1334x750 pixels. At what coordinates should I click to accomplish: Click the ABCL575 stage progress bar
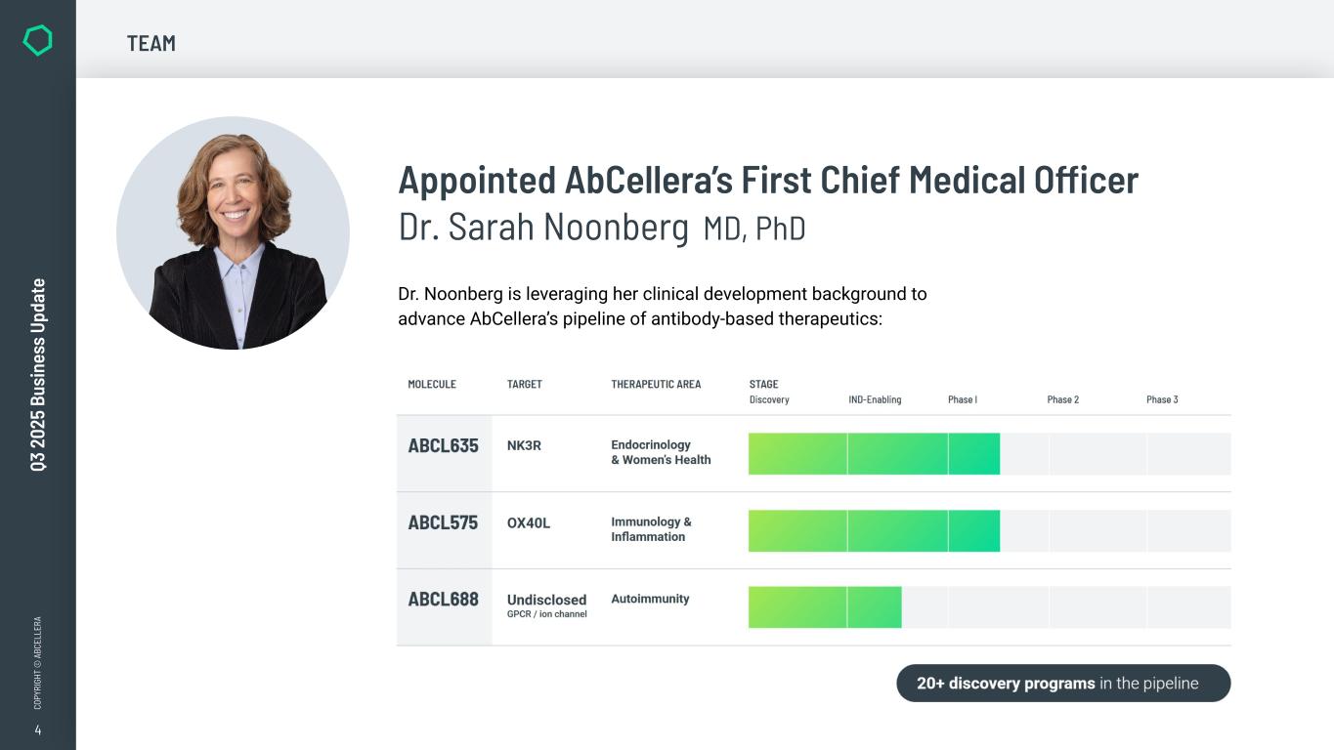point(874,530)
